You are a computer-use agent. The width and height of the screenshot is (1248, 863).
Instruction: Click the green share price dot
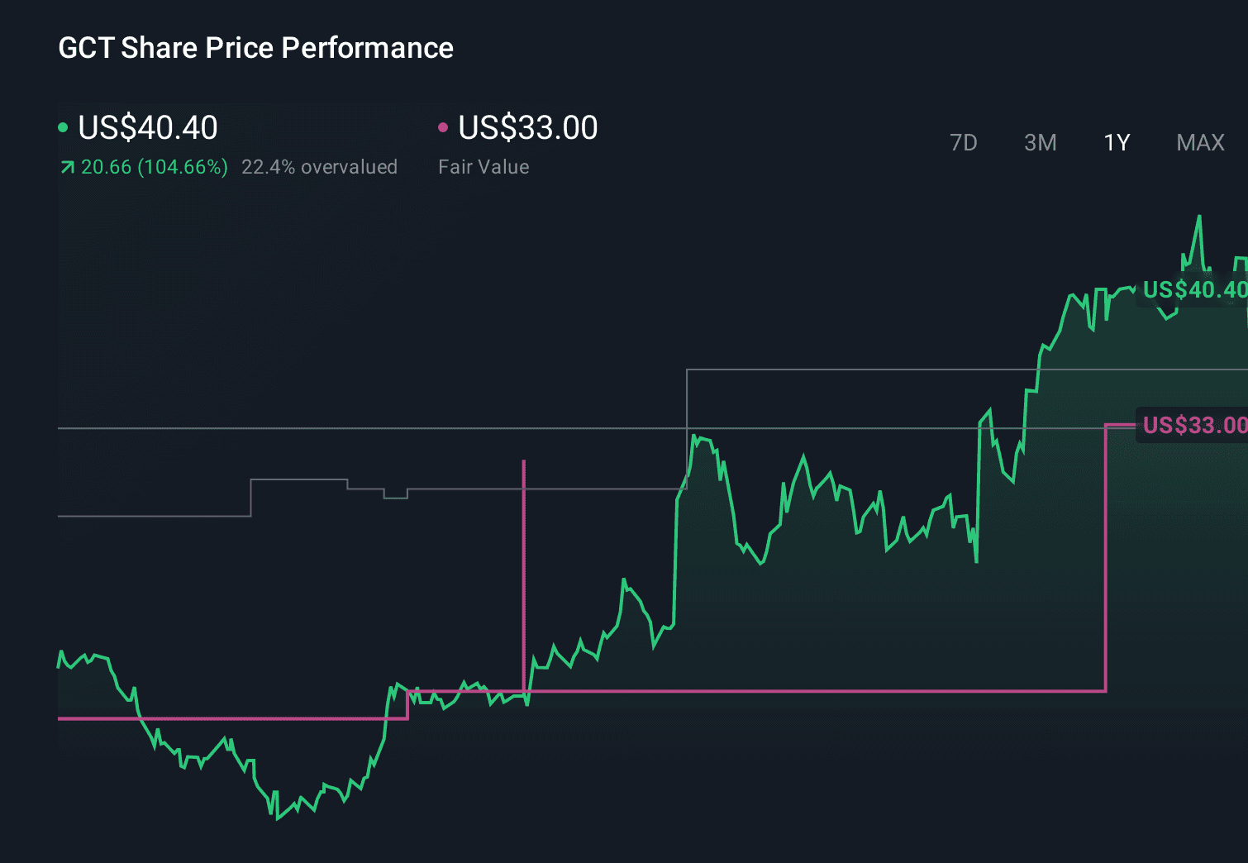(63, 127)
